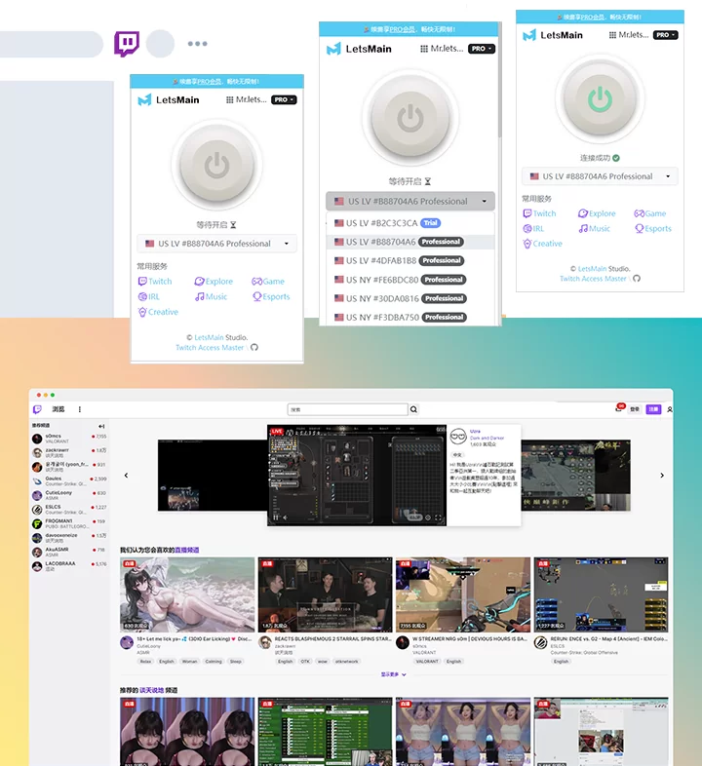Open the W STREAMER NRG s0m stream thumbnail

click(463, 594)
